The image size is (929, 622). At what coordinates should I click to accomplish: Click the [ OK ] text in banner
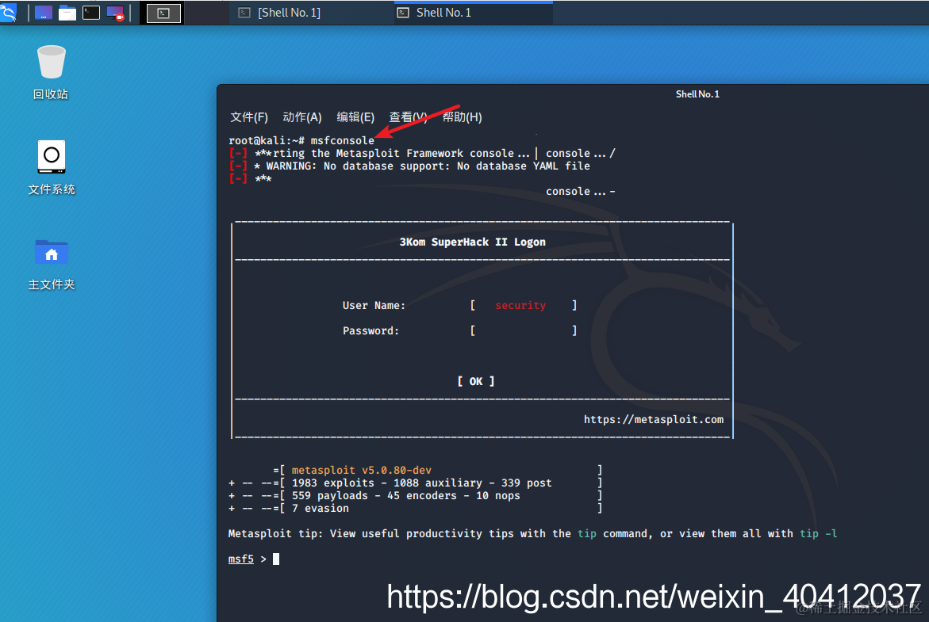pos(476,382)
